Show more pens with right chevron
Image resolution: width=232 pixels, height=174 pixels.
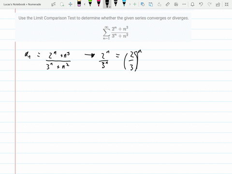pos(130,4)
